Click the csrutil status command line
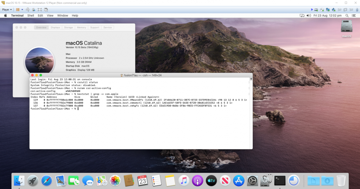Viewport: 360px width, 189px height. tap(64, 82)
